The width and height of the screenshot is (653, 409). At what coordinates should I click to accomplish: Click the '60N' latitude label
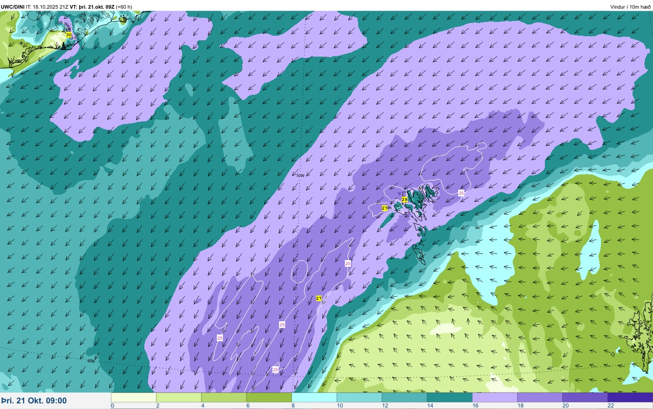[91, 361]
